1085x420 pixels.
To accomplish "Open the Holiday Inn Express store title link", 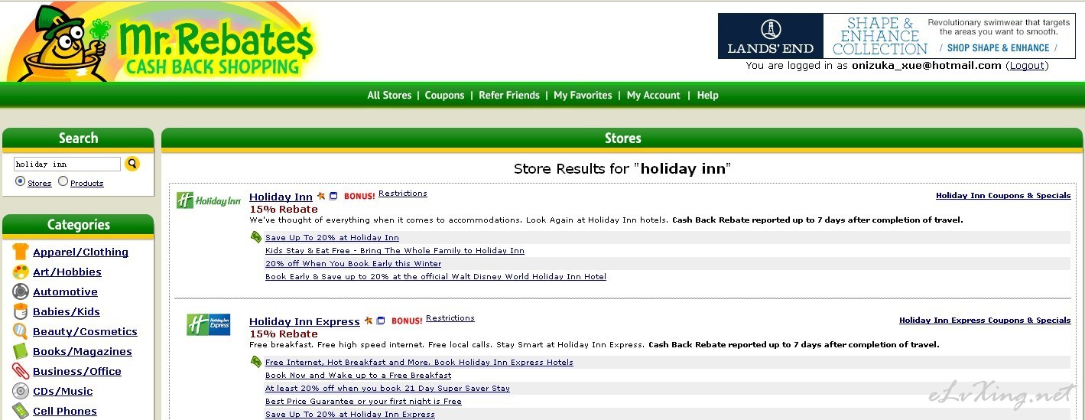I will coord(304,321).
